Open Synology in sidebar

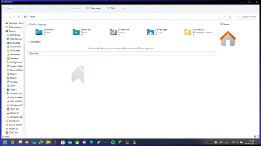(13, 82)
